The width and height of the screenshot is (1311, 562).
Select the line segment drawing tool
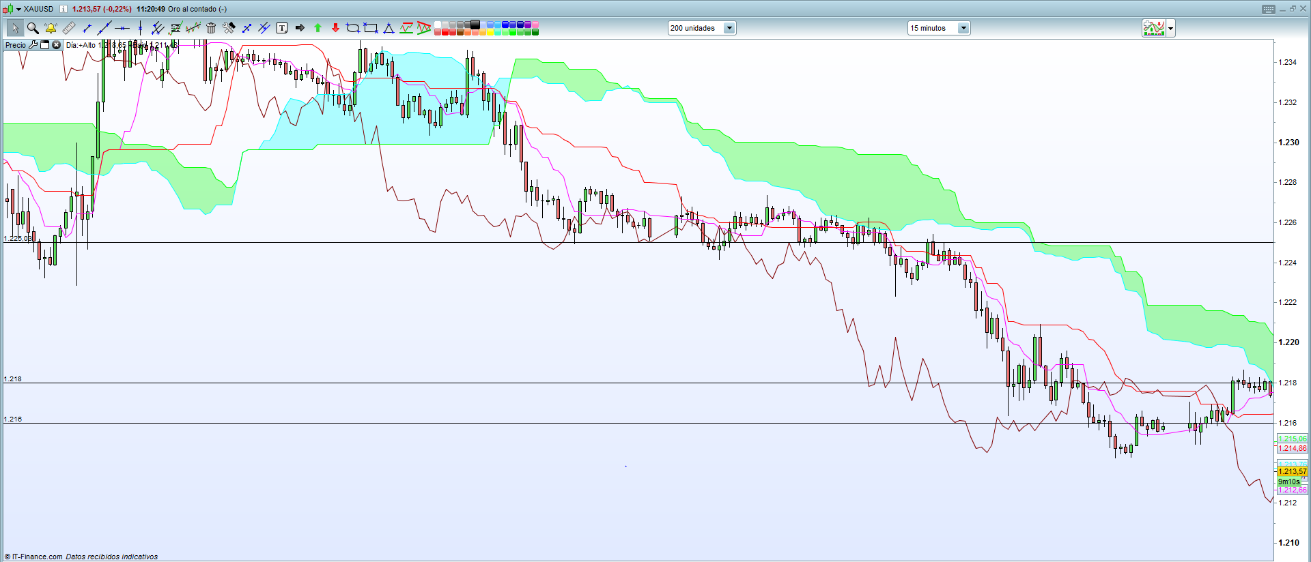coord(87,28)
